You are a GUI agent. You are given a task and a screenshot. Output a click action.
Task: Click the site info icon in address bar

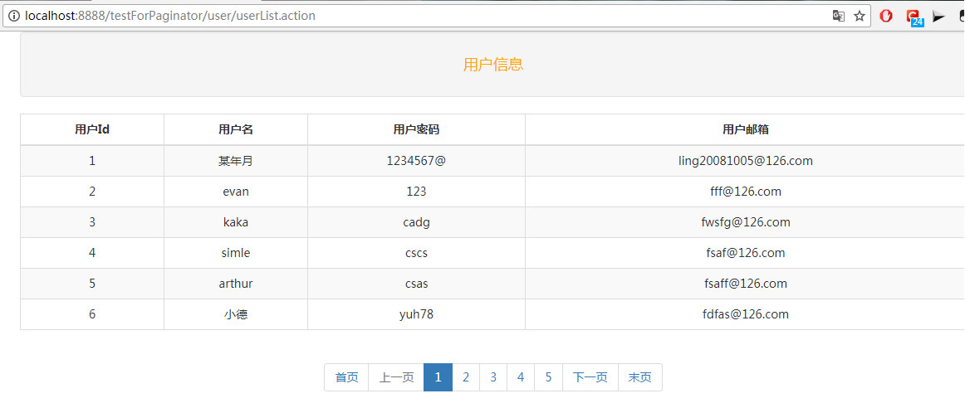(x=14, y=16)
